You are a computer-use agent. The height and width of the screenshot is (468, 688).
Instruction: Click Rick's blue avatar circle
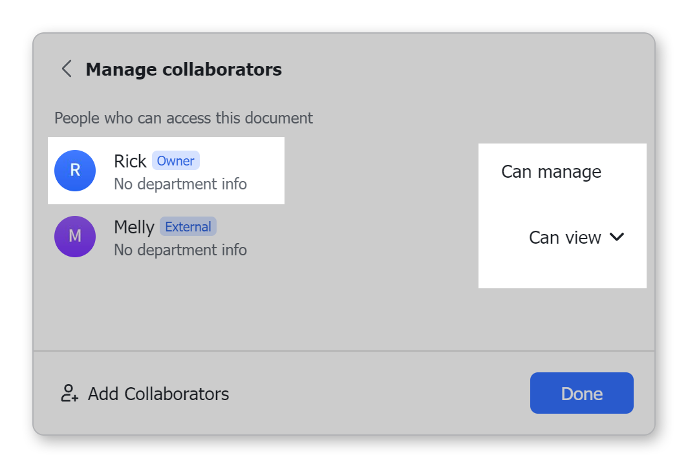click(75, 171)
